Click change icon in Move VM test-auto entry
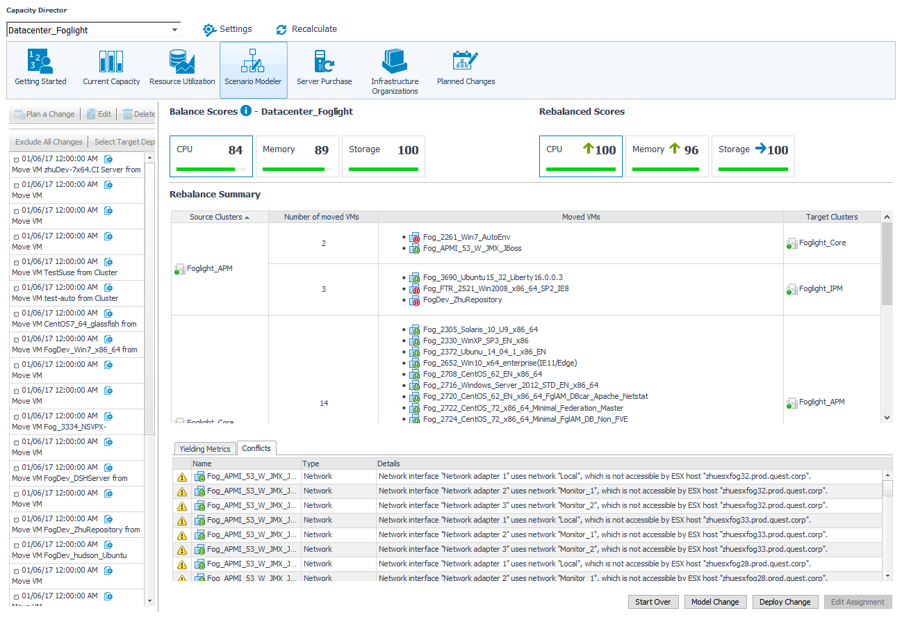 pos(108,288)
